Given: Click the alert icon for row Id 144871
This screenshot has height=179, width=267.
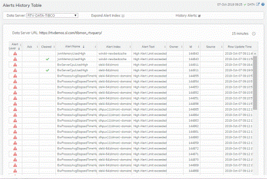Looking at the screenshot, I should coord(15,154).
